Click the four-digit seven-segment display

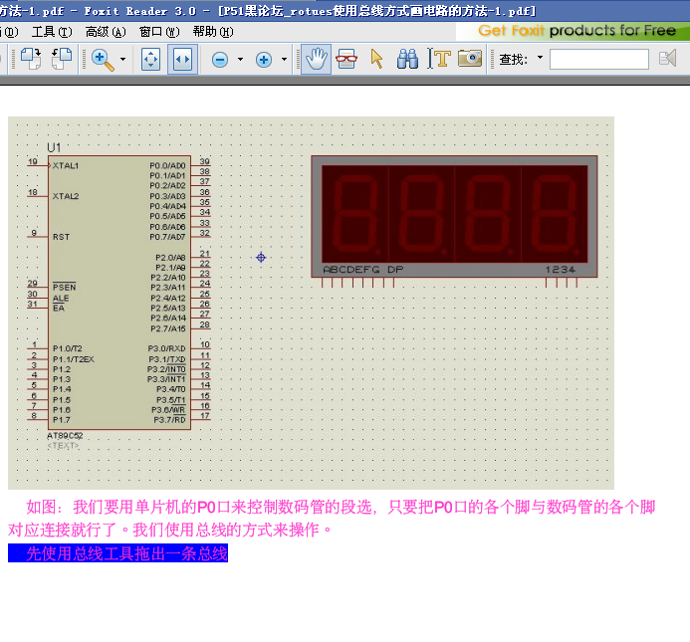coord(454,216)
